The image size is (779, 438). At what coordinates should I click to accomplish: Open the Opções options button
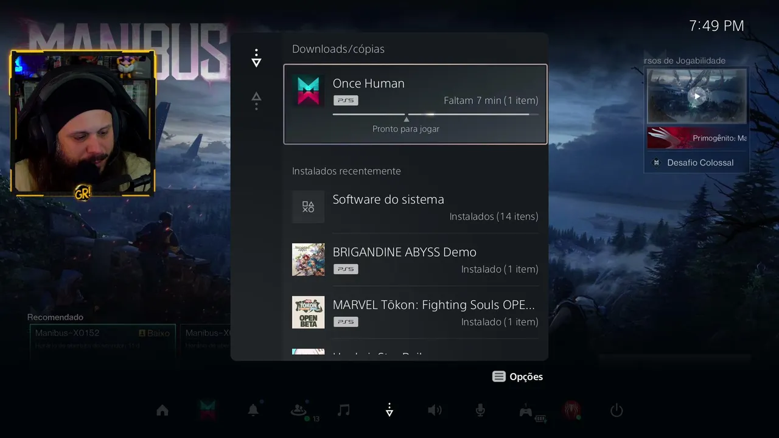(x=517, y=377)
